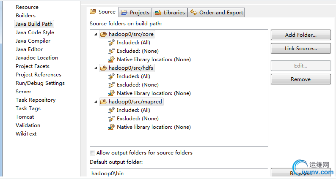Click Native library location icon under src/mapred

coord(111,127)
